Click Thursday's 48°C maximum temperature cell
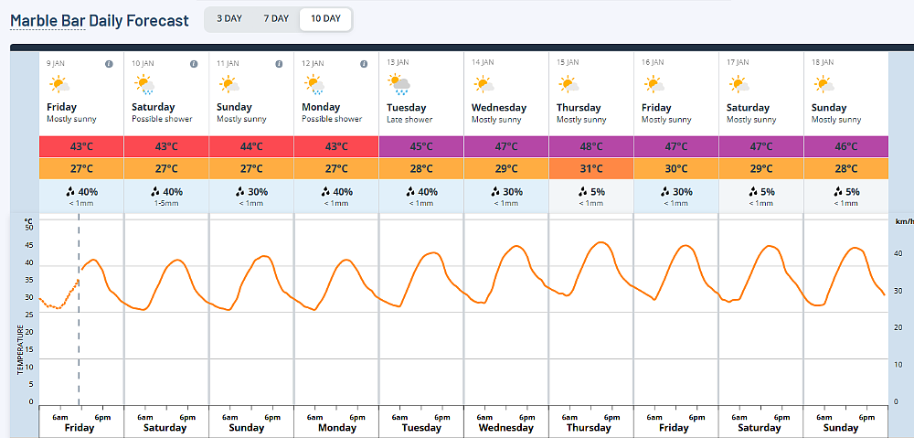 (591, 146)
